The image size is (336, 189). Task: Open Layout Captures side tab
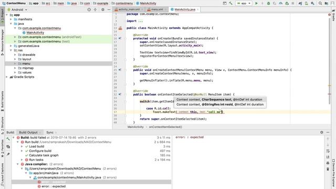[2, 175]
